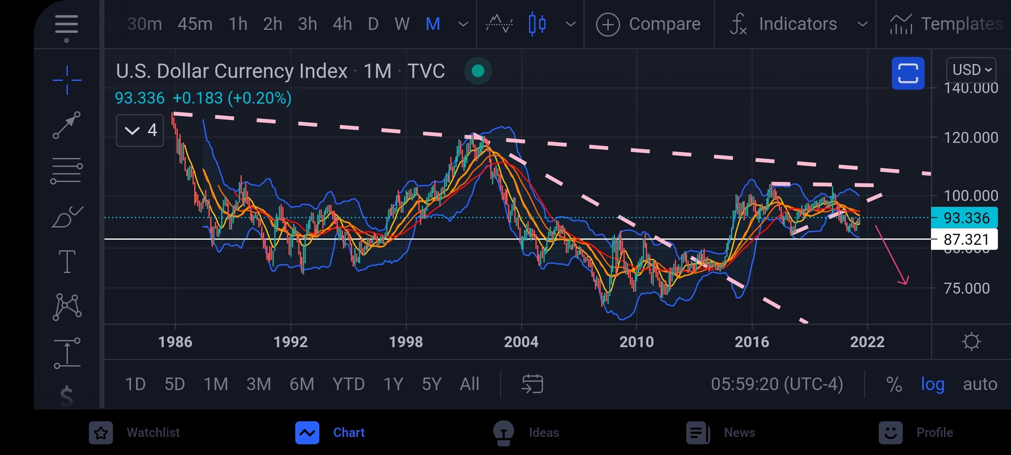Select the text annotation tool

(67, 262)
